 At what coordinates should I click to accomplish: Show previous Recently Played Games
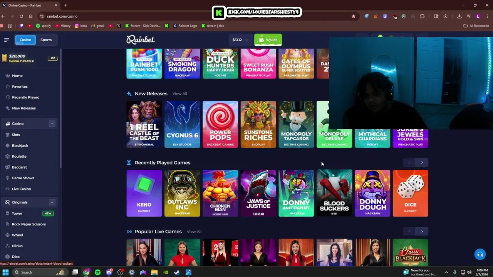point(409,162)
